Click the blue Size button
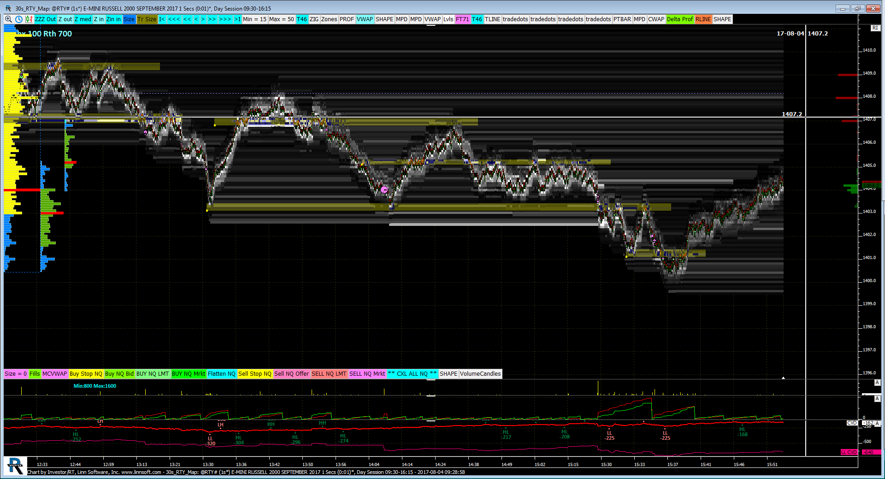885x479 pixels. 130,19
